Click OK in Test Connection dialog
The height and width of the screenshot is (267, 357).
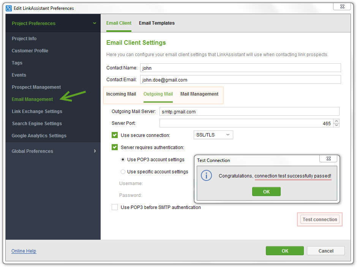coord(266,192)
